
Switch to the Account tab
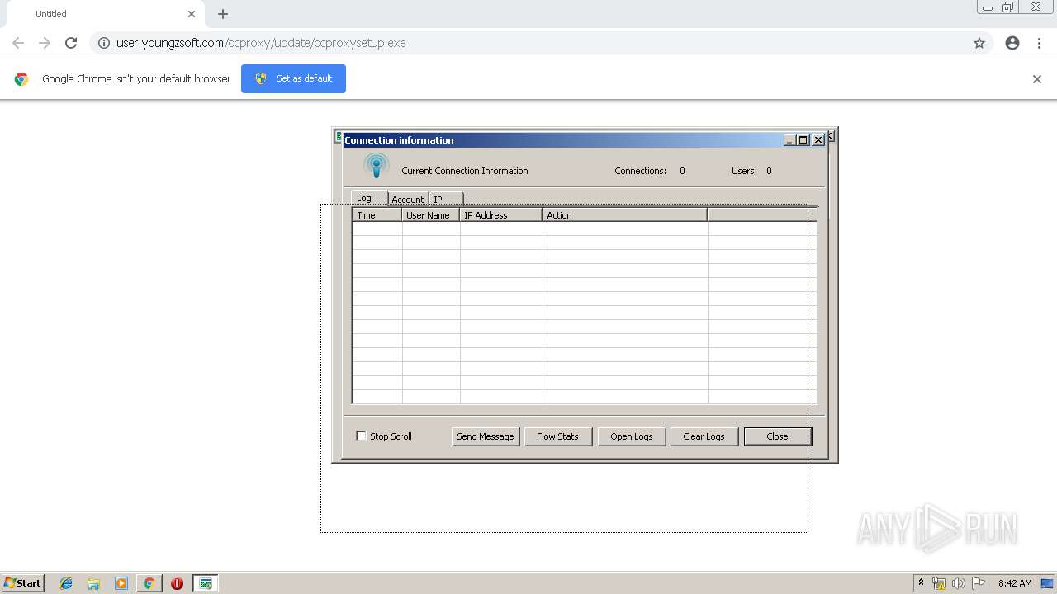[x=408, y=199]
